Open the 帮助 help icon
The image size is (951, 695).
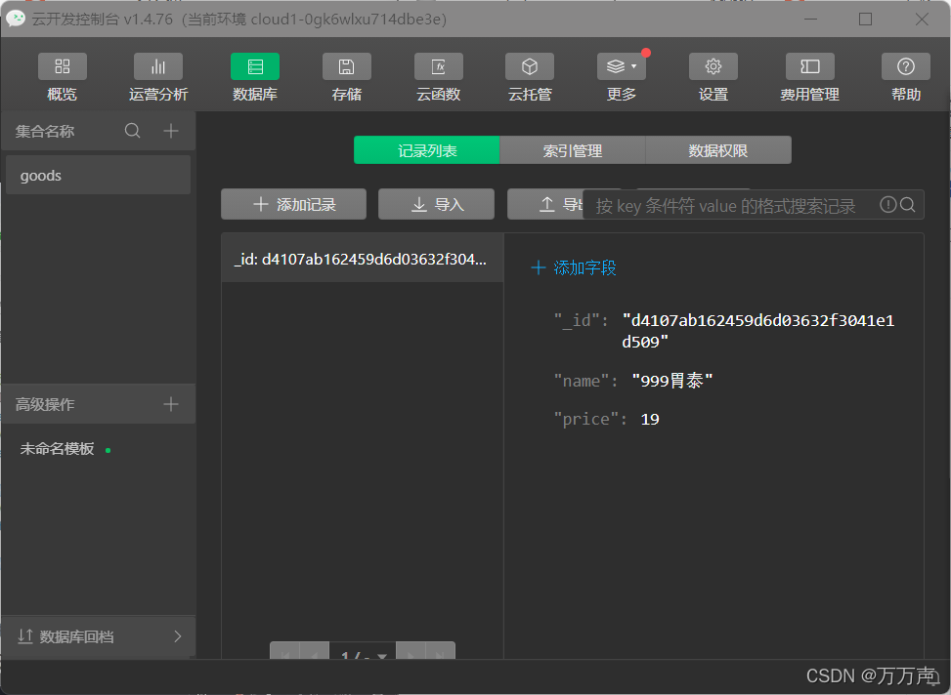tap(905, 66)
